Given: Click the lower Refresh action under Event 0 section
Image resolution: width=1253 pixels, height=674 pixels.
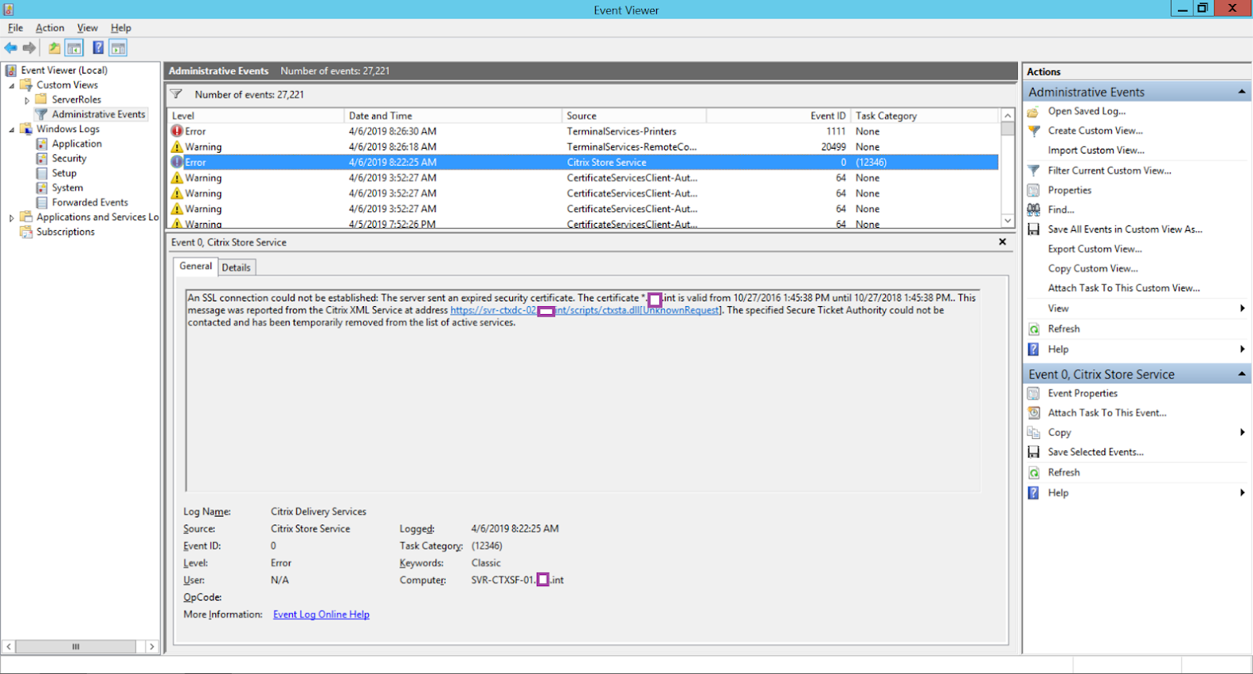Looking at the screenshot, I should 1064,472.
